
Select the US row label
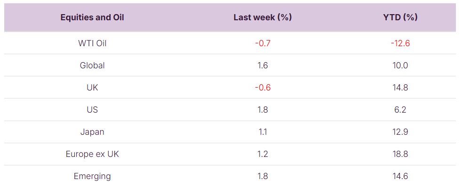tap(92, 109)
